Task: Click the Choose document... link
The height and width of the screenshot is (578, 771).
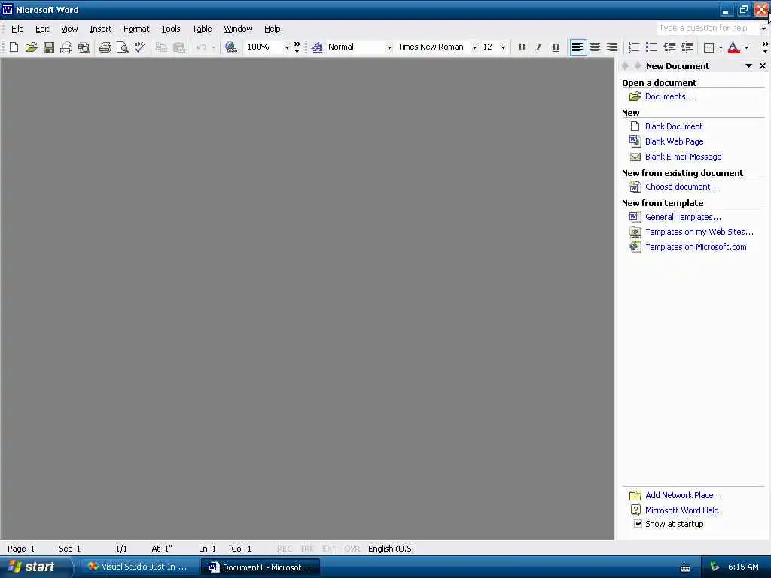Action: point(682,187)
